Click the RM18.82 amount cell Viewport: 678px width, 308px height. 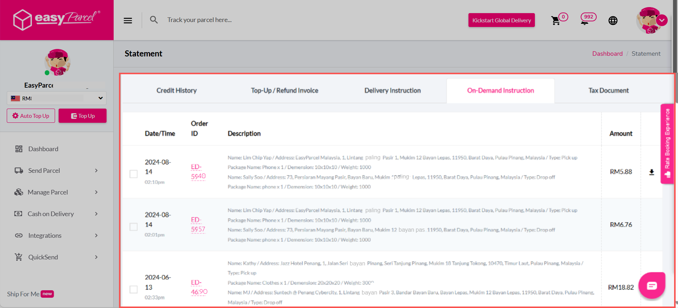coord(621,287)
